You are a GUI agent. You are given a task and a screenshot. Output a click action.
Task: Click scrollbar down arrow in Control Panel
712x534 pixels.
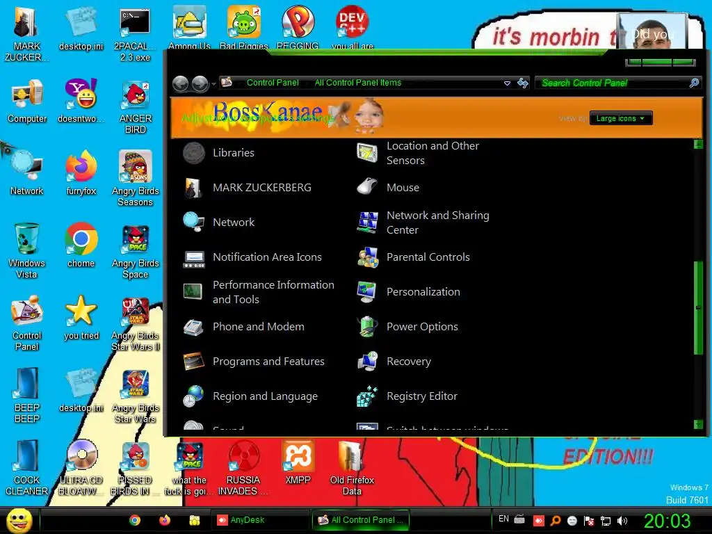[698, 424]
